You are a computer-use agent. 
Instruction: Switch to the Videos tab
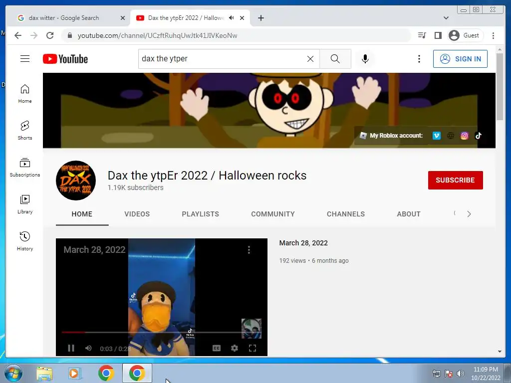pyautogui.click(x=137, y=214)
